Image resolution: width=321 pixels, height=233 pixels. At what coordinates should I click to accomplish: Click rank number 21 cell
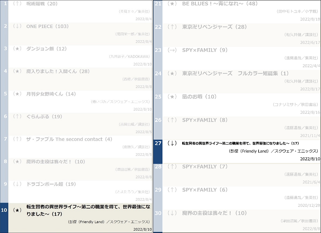pos(158,11)
